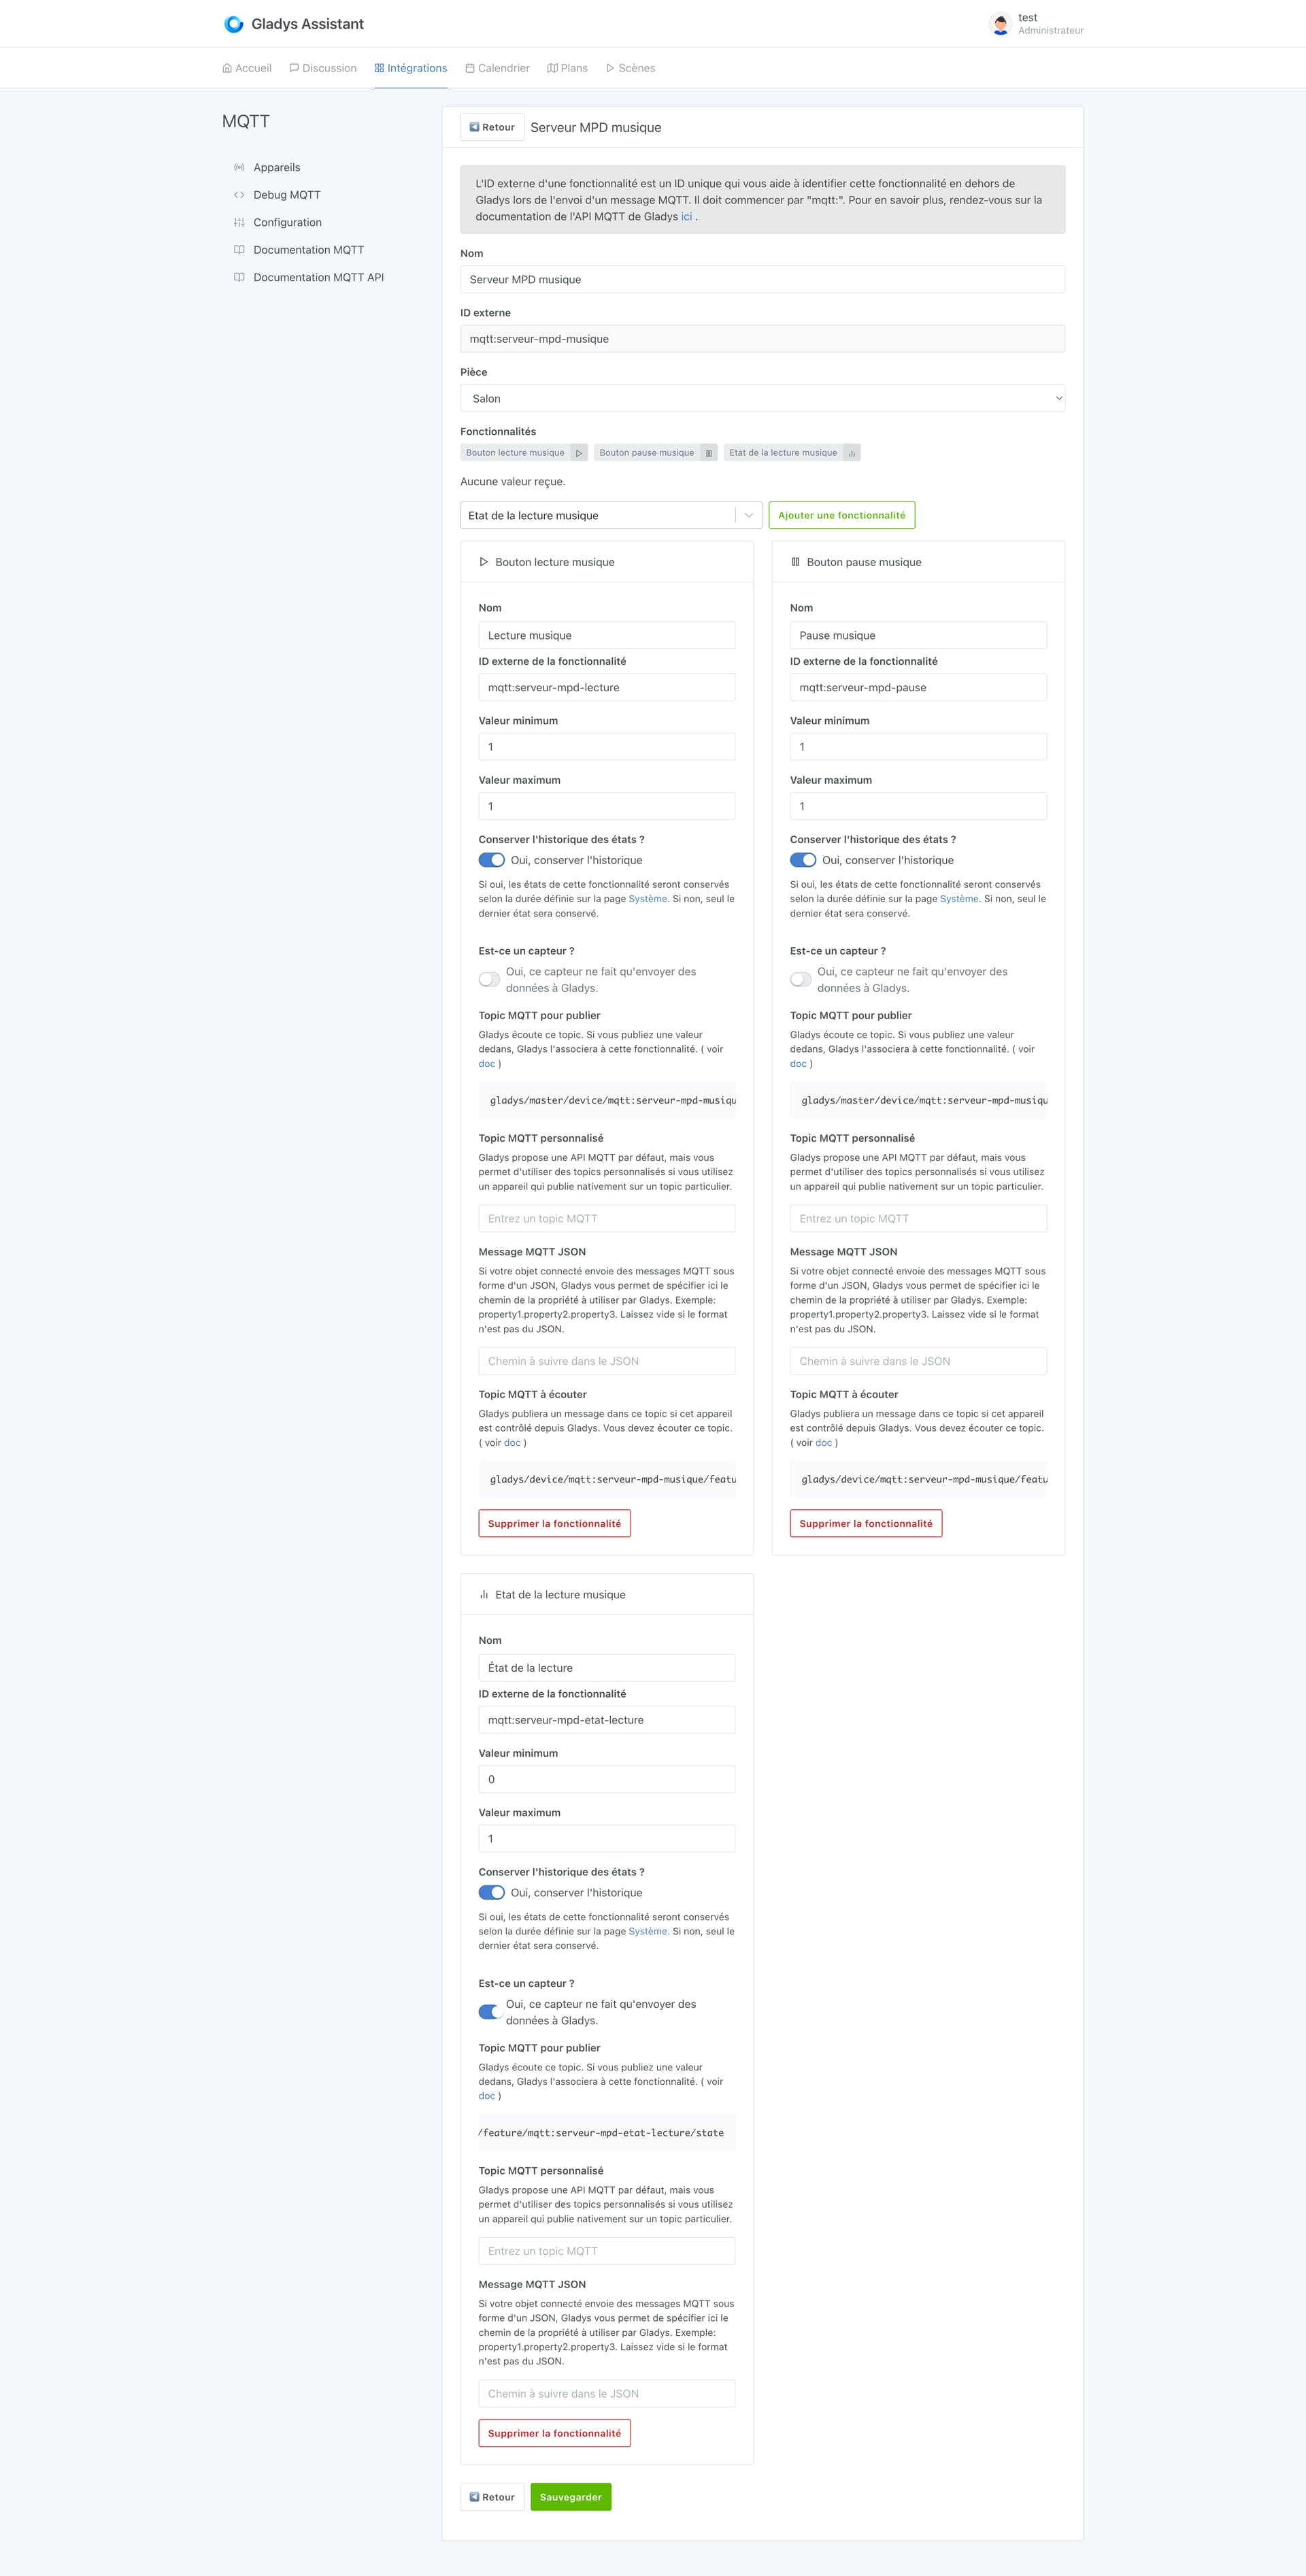Click chart icon on Etat de la lecture tag
Viewport: 1306px width, 2576px height.
[x=852, y=453]
